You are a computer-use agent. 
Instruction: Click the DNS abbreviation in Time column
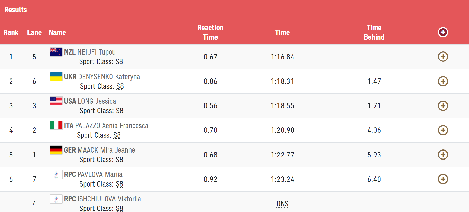[x=282, y=204]
